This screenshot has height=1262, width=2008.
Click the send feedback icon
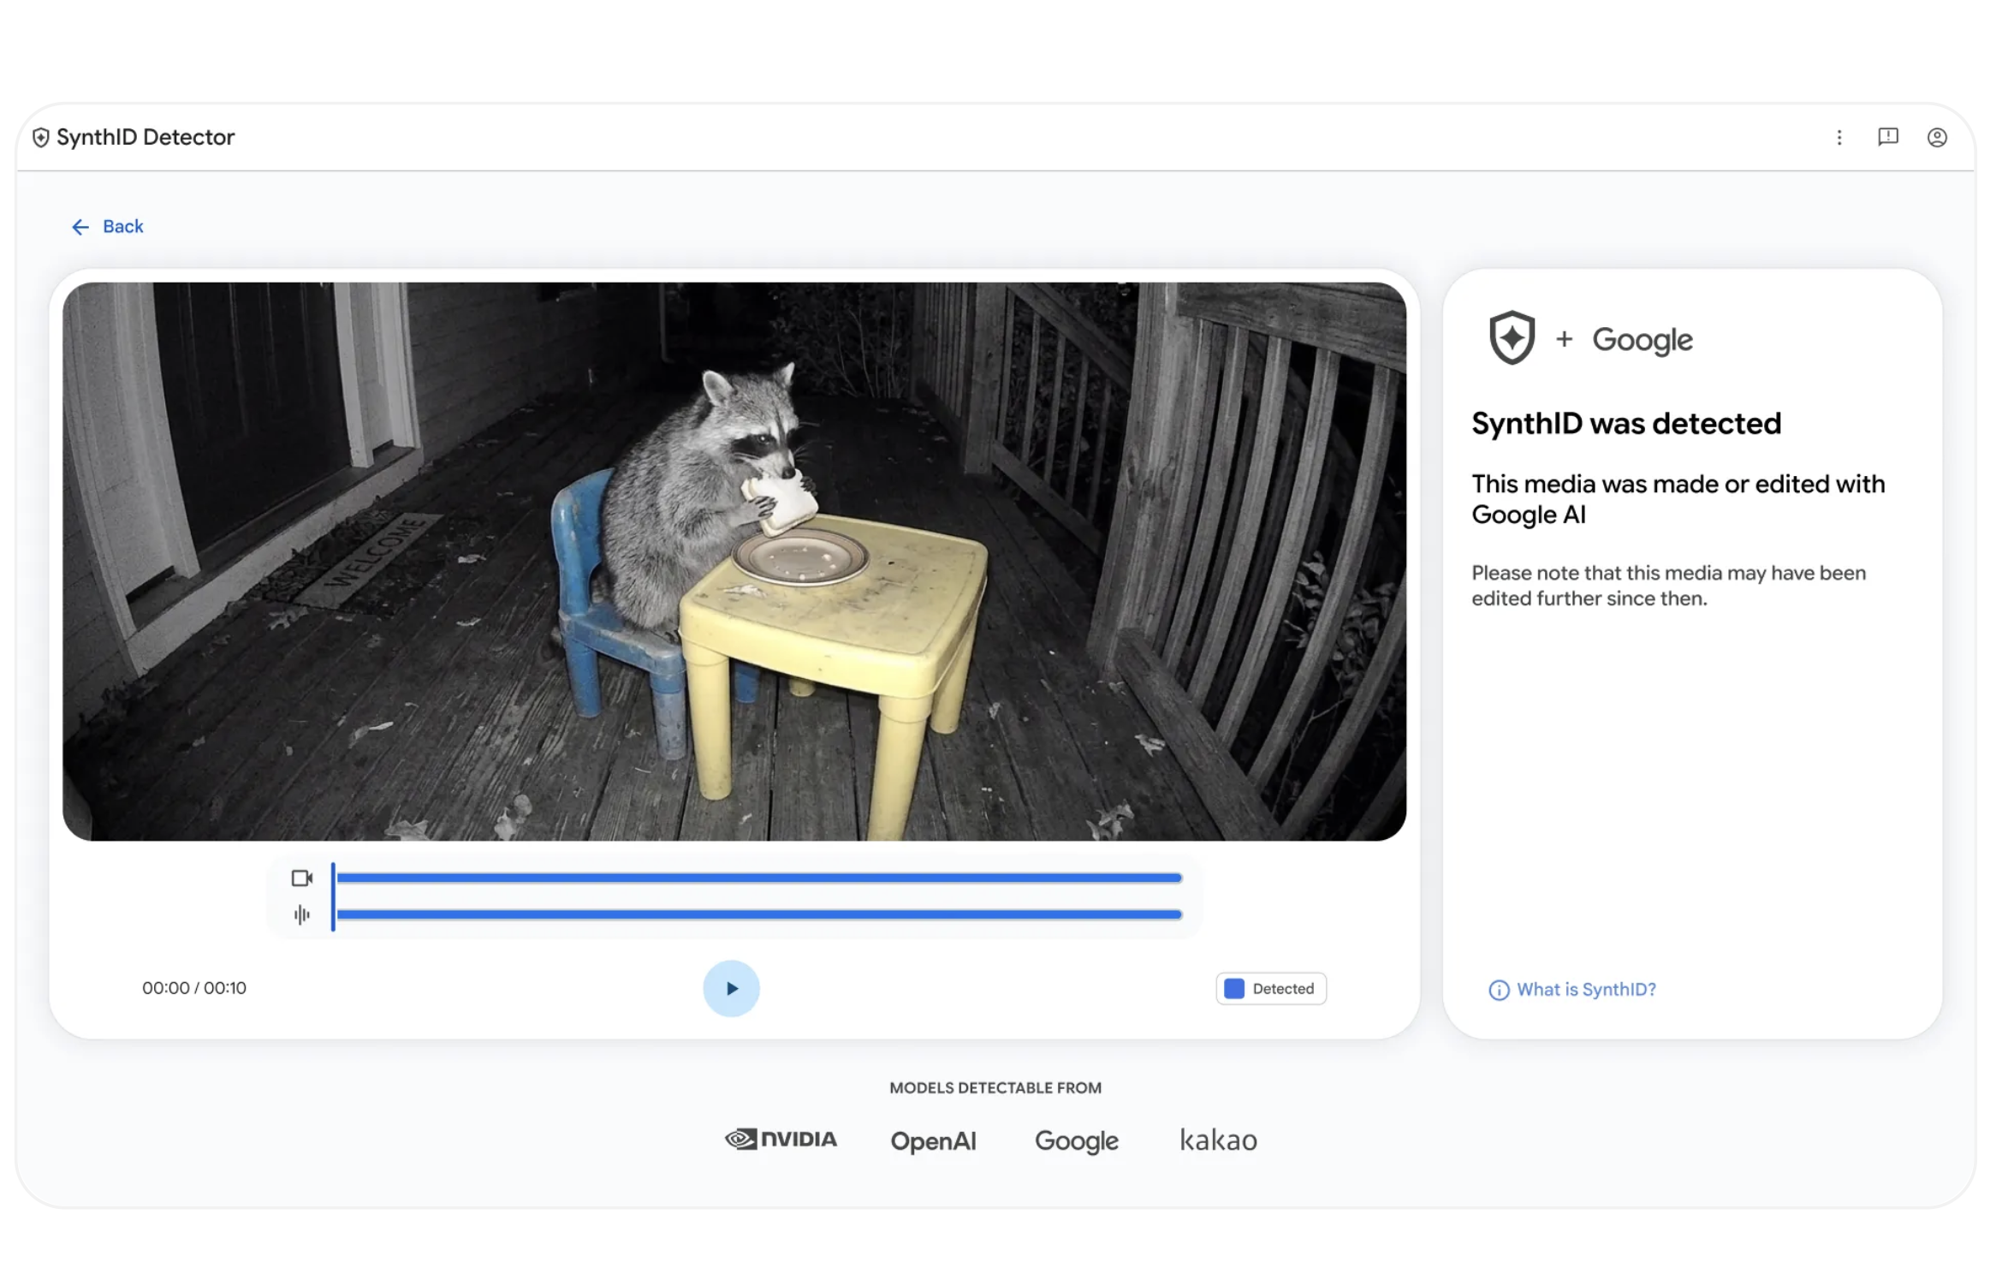1887,137
